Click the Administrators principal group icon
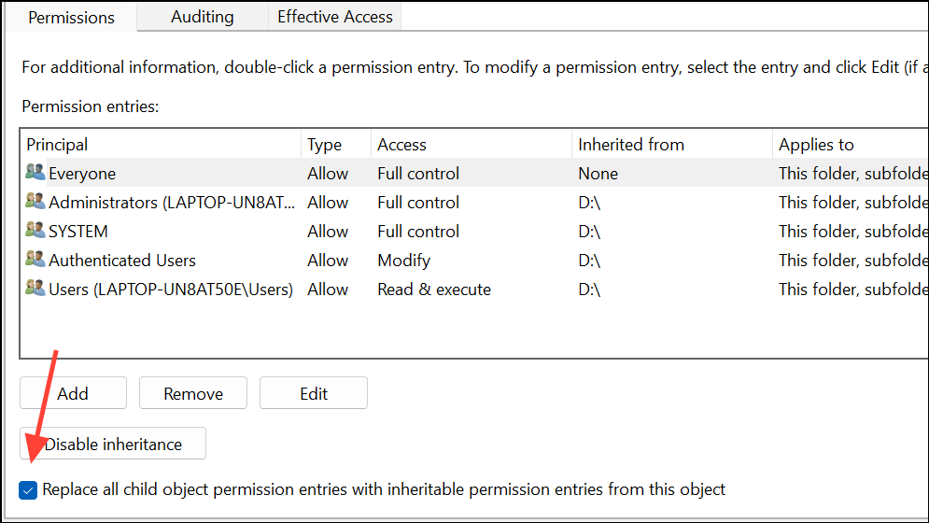Image resolution: width=929 pixels, height=523 pixels. click(35, 202)
